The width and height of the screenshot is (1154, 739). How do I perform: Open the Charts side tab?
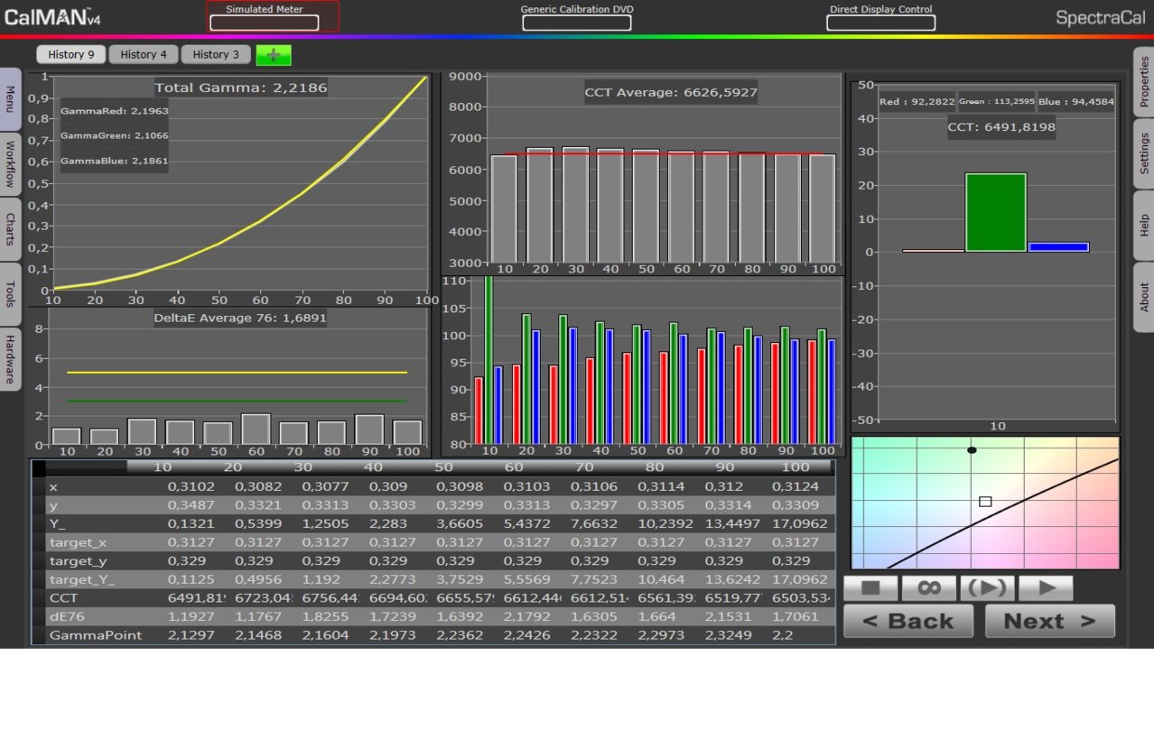[x=10, y=229]
